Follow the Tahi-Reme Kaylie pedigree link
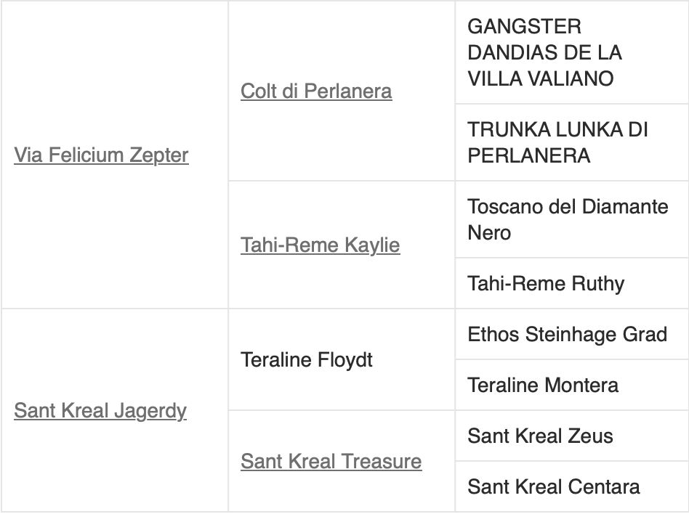 pyautogui.click(x=320, y=245)
